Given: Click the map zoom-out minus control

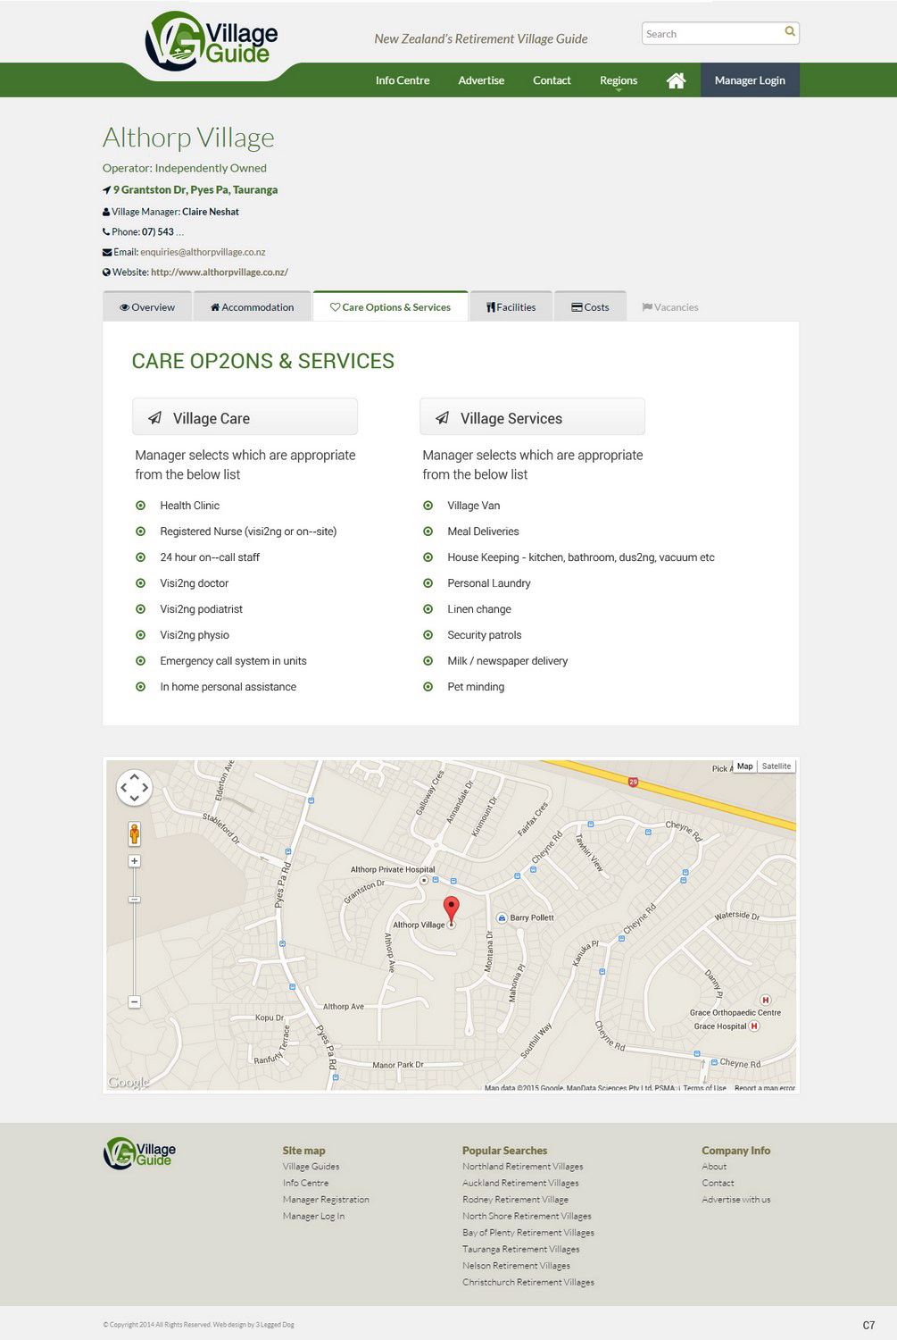Looking at the screenshot, I should pos(134,1001).
